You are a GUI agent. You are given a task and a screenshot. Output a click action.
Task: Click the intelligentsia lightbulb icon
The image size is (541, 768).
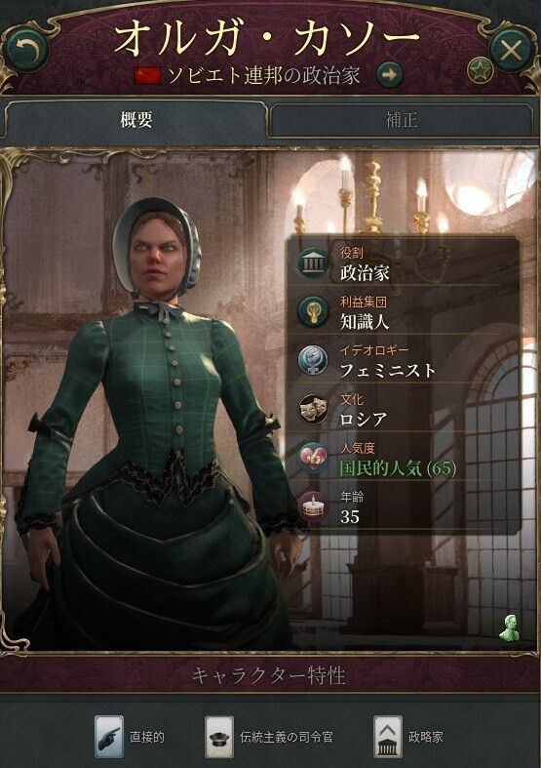coord(314,311)
